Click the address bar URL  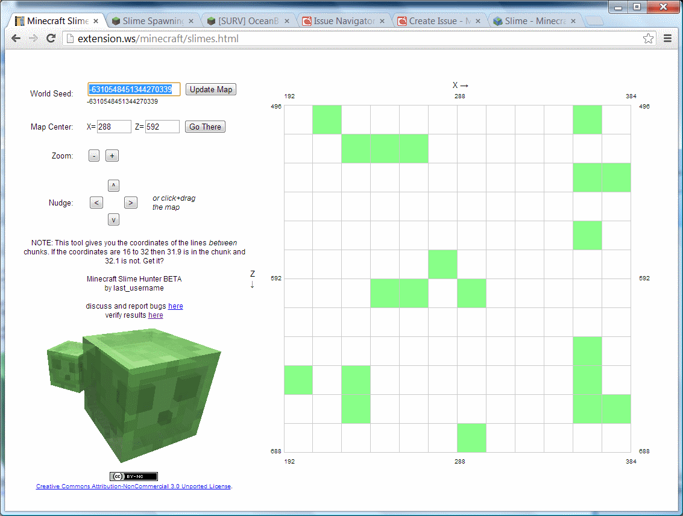(158, 39)
